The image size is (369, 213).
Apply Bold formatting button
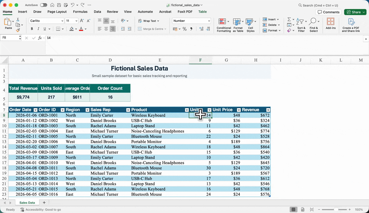(x=32, y=29)
